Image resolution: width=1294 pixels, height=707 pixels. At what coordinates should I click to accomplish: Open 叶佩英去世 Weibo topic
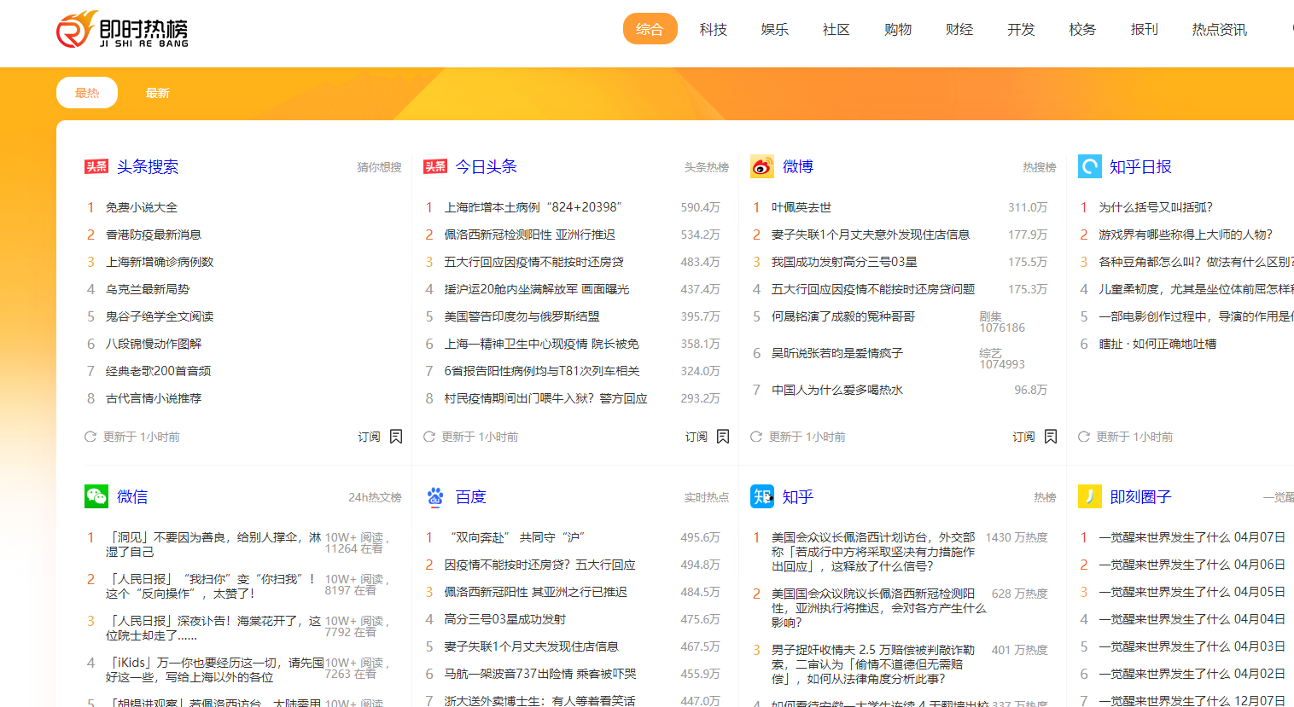[801, 207]
